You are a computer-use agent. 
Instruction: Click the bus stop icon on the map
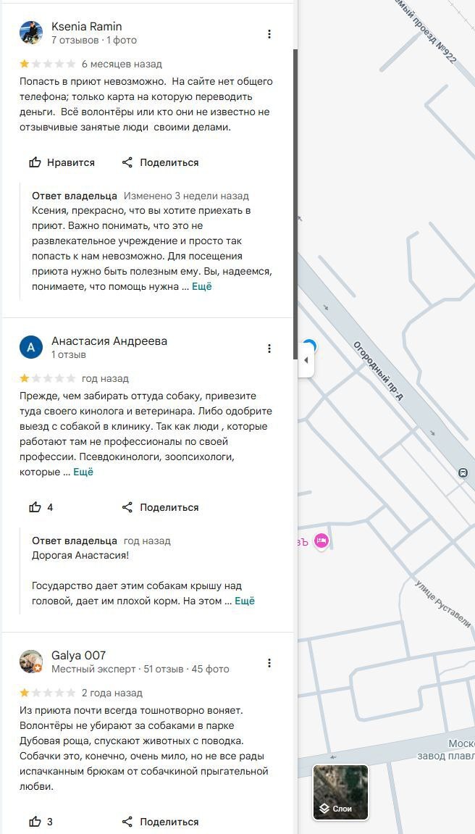463,473
